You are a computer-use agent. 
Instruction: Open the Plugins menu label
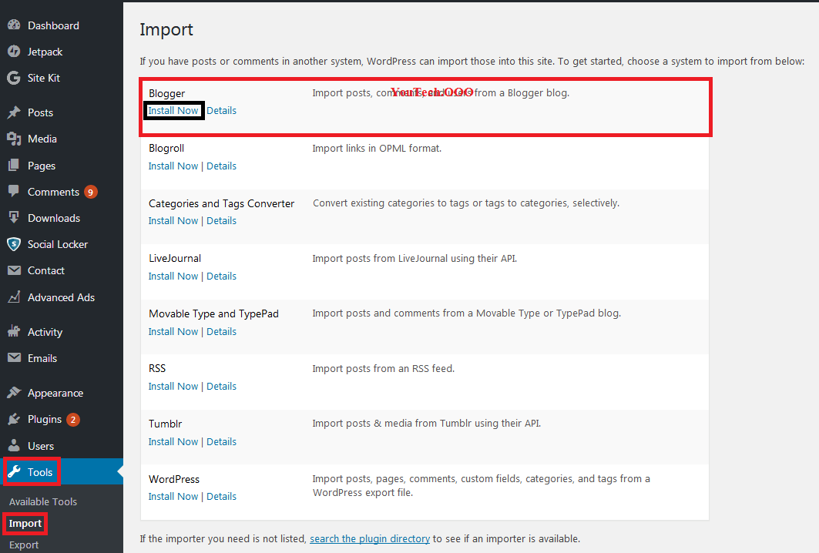[45, 419]
